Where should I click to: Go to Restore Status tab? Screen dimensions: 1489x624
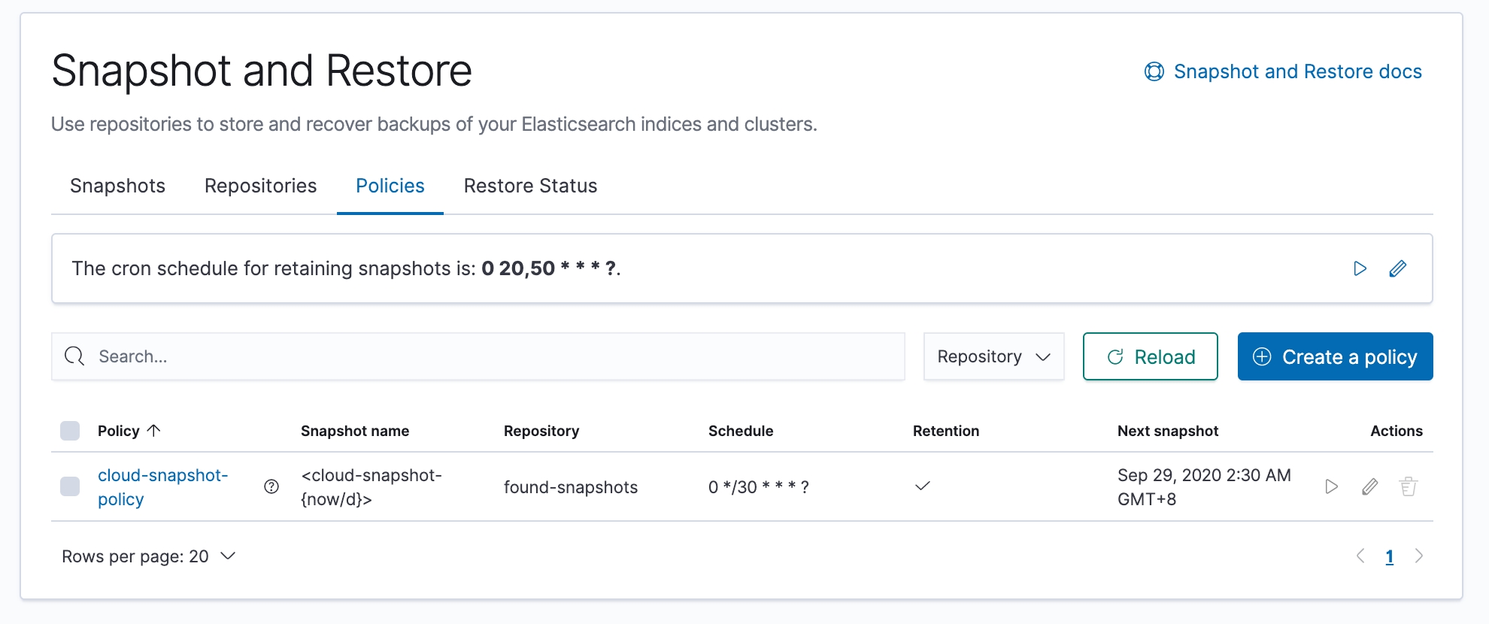tap(530, 186)
